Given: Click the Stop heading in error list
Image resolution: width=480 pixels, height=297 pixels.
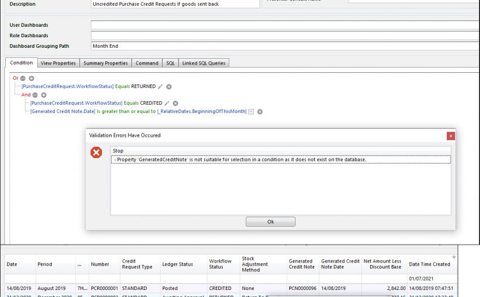Looking at the screenshot, I should pos(118,151).
